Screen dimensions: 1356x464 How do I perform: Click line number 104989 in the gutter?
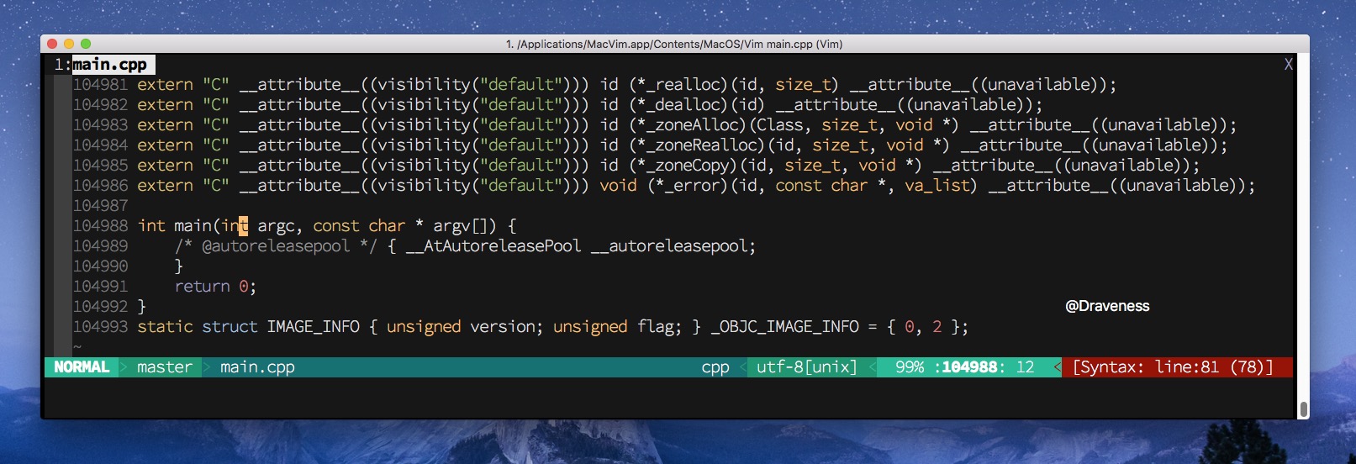coord(101,246)
